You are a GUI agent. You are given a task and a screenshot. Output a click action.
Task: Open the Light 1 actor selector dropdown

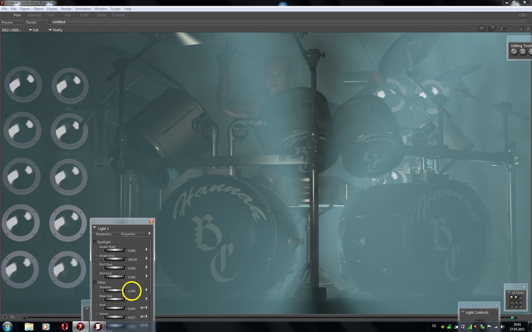click(95, 228)
